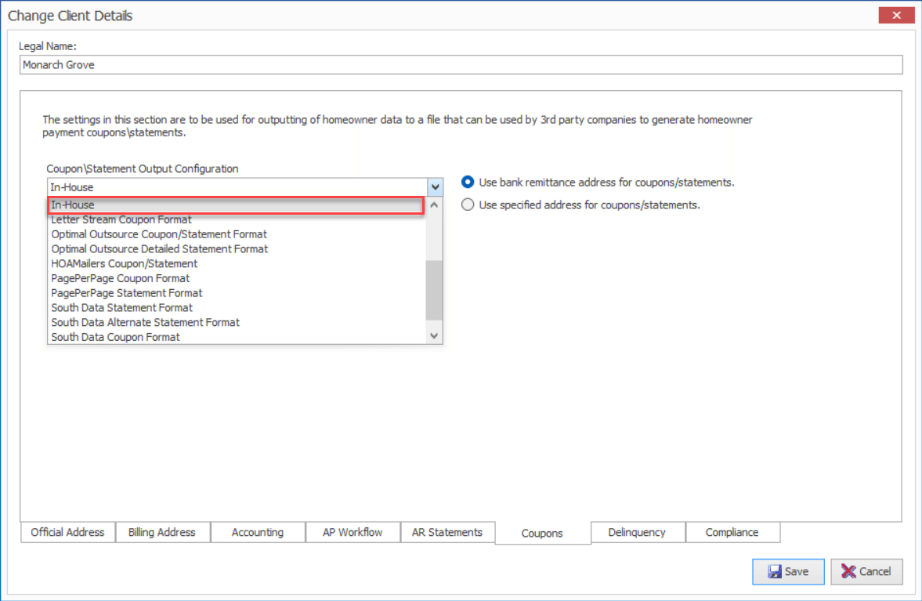Choose In-House from the dropdown list
This screenshot has height=601, width=922.
(236, 205)
